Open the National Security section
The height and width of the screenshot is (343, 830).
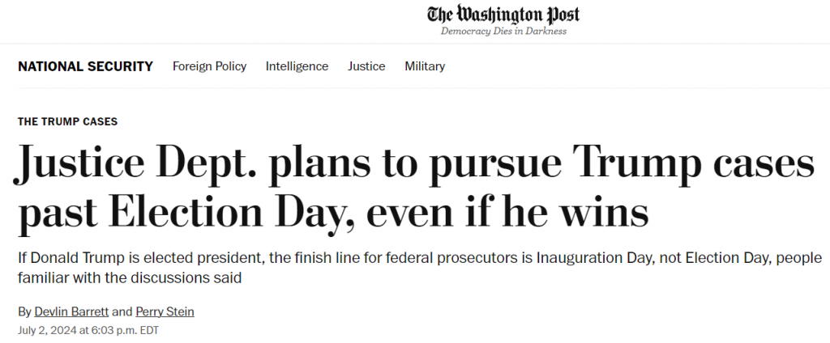point(85,66)
